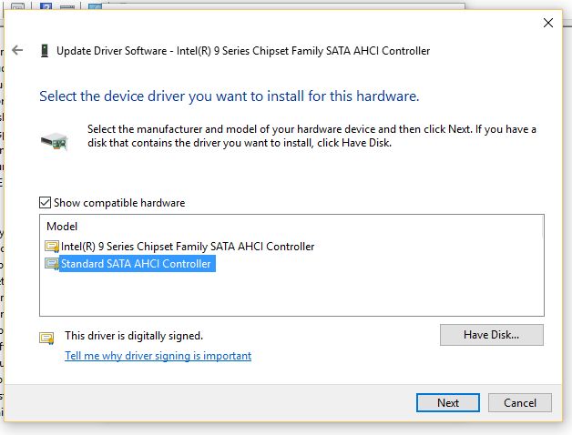The width and height of the screenshot is (572, 435).
Task: Click the icon next to Intel(R) 9 Series entry
Action: (x=52, y=247)
